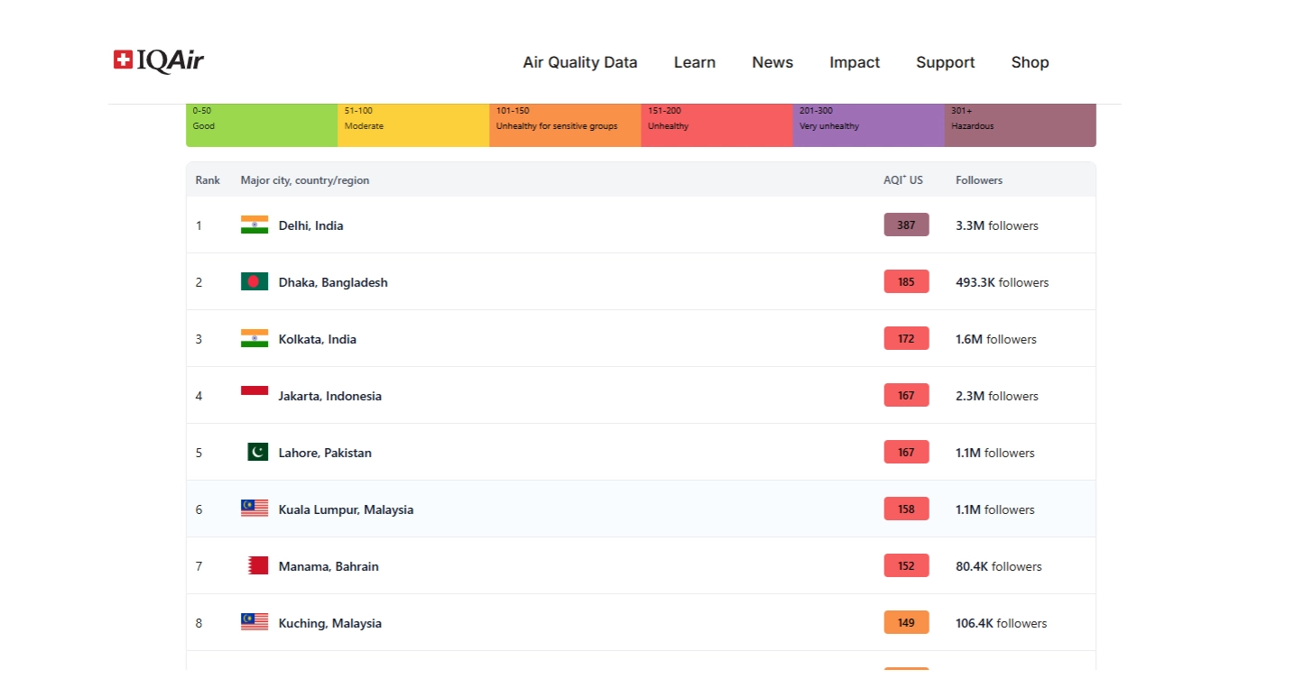Click the Followers column header
The width and height of the screenshot is (1313, 688).
(979, 180)
